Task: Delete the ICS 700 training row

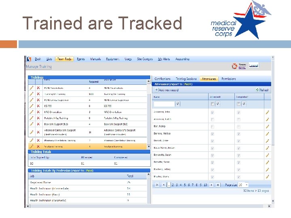Action: click(38, 106)
